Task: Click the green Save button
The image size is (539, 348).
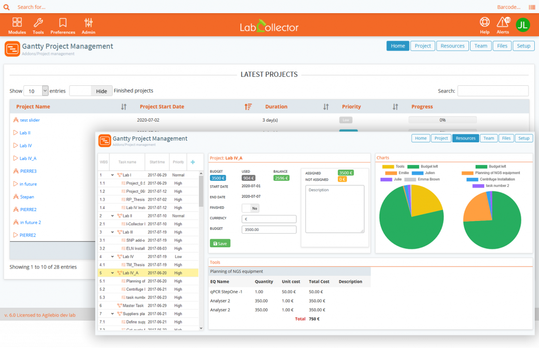Action: [x=220, y=243]
